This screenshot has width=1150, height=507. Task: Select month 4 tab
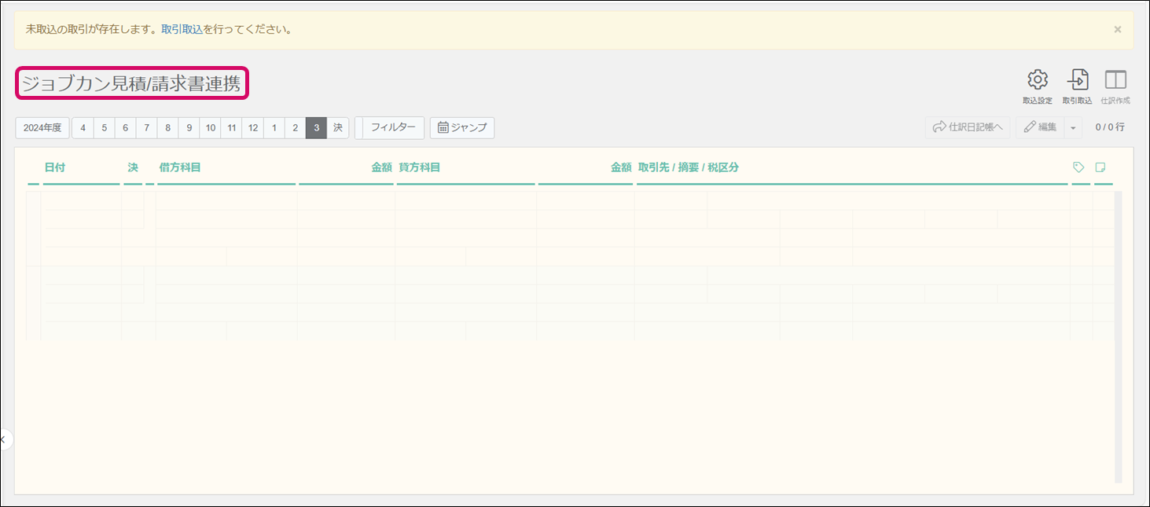tap(83, 127)
